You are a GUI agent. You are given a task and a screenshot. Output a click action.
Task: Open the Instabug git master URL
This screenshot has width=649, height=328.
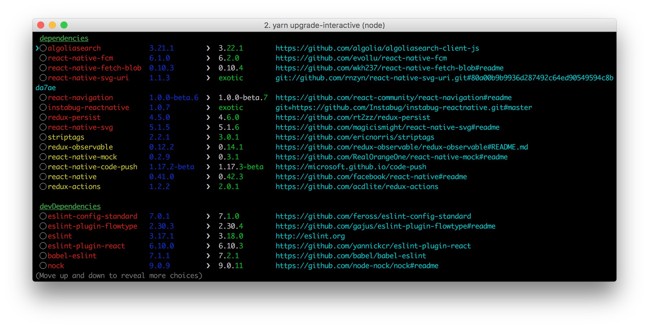[x=404, y=108]
